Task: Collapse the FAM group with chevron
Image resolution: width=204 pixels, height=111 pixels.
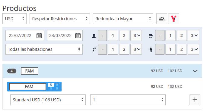Action: [195, 71]
